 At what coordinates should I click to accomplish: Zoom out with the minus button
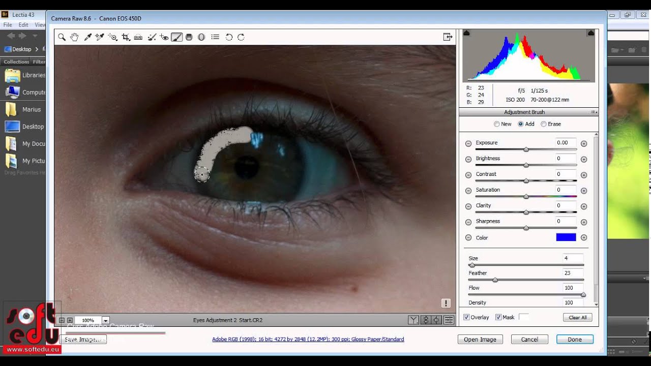(x=62, y=320)
